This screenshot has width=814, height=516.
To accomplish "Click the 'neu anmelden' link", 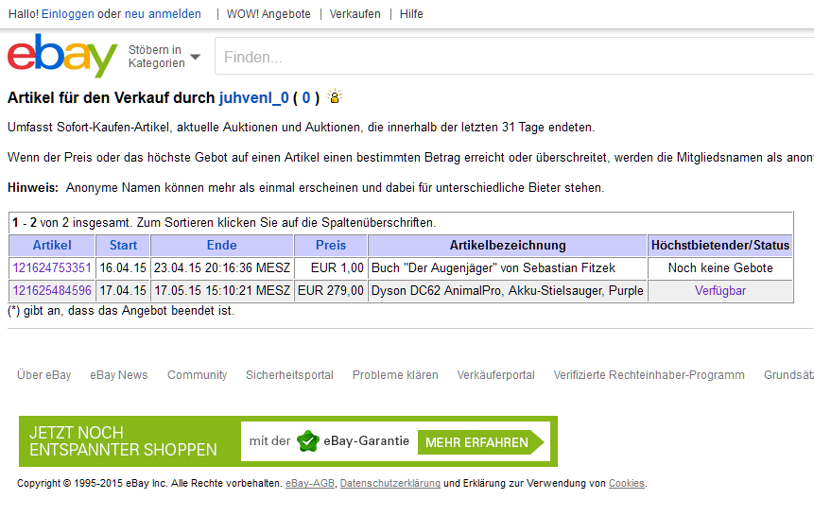I will 163,14.
